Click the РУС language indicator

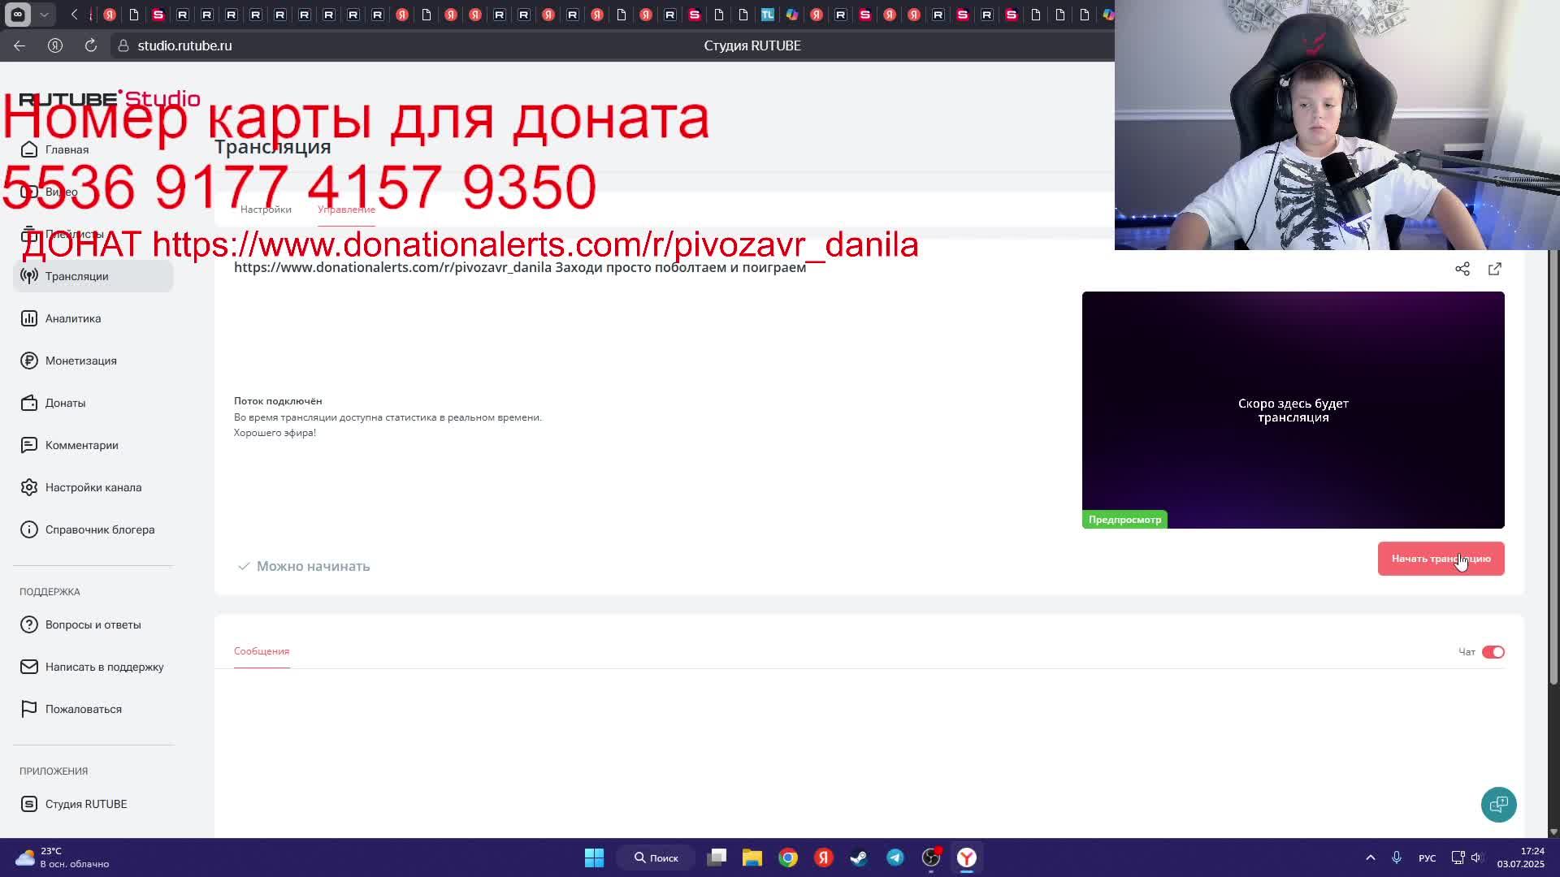tap(1427, 858)
